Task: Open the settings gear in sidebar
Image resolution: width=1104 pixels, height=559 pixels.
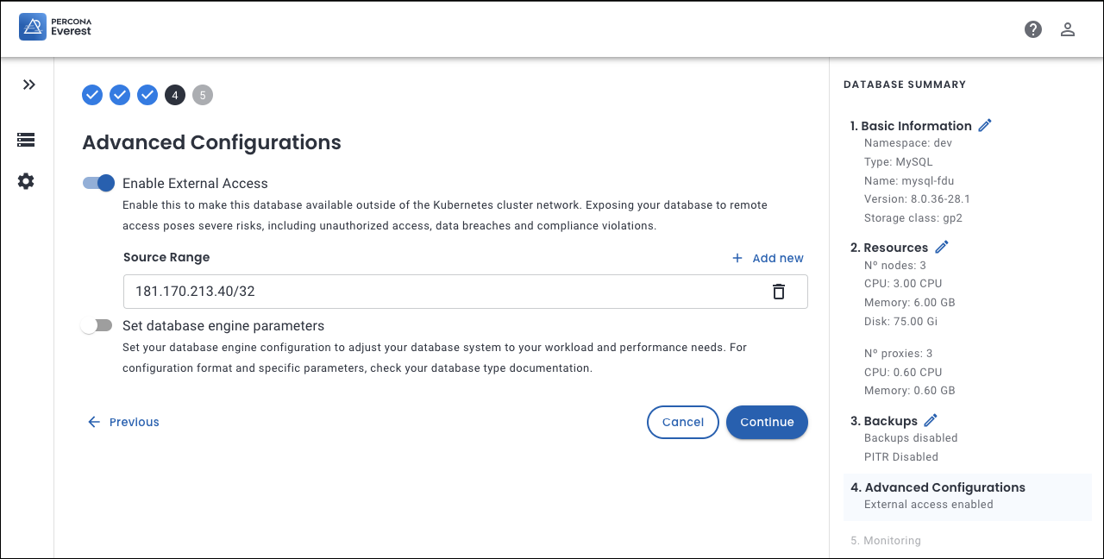Action: point(26,181)
